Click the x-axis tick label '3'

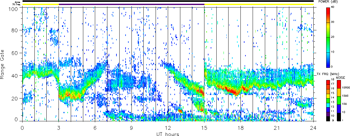point(59,128)
